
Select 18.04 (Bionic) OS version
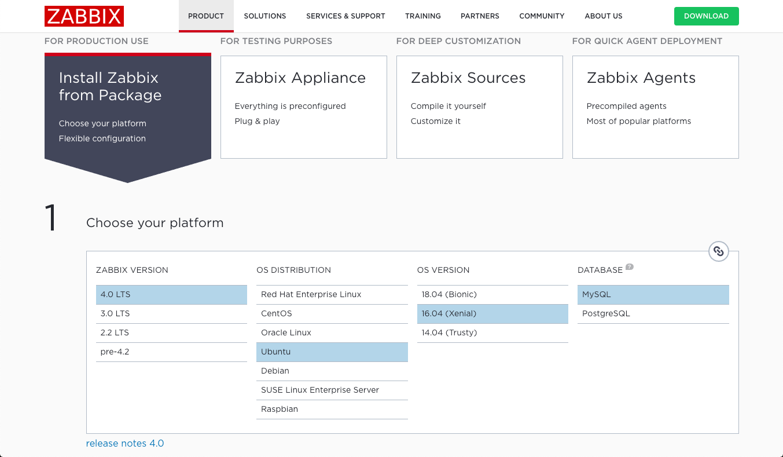click(x=492, y=294)
